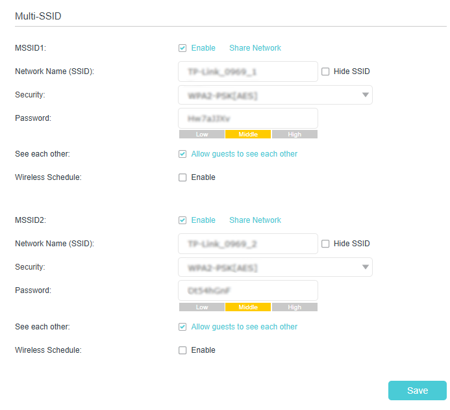450x410 pixels.
Task: Uncheck MSSID2 allow guests to see each other
Action: [x=182, y=327]
